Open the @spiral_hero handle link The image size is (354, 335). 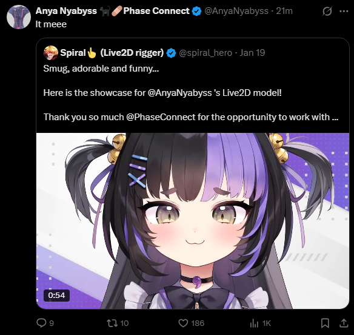[x=205, y=53]
